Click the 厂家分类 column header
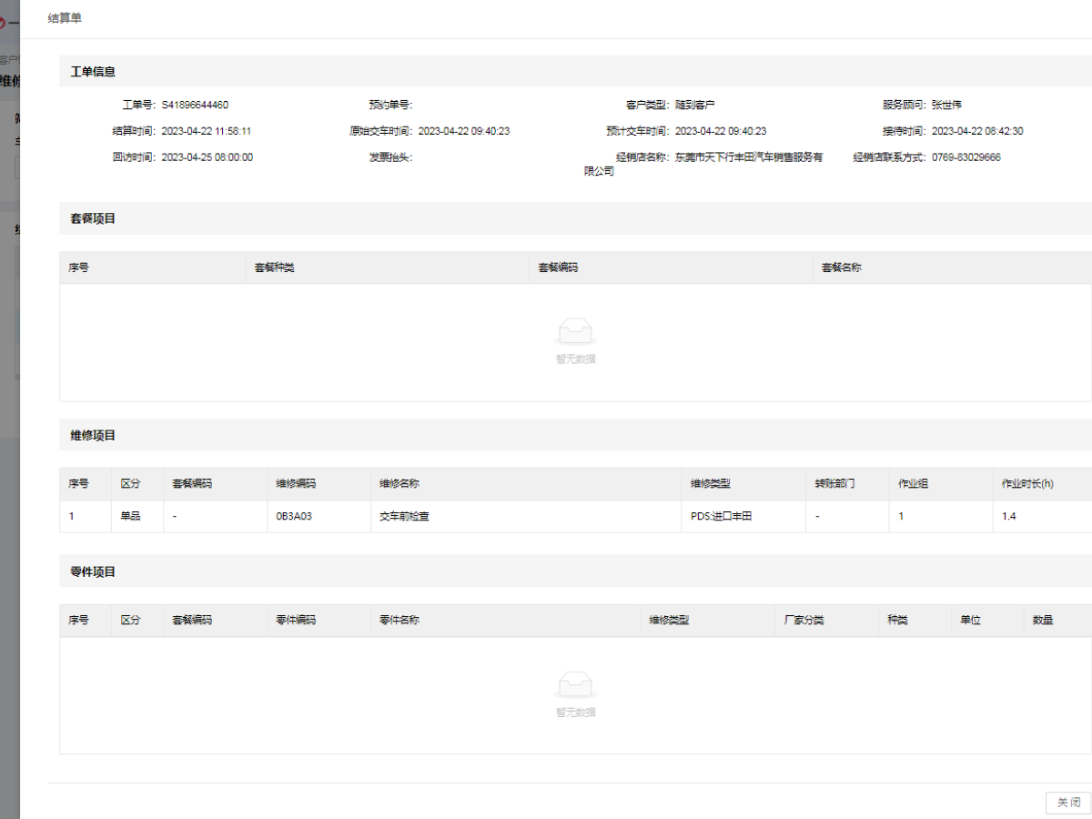 (x=804, y=620)
